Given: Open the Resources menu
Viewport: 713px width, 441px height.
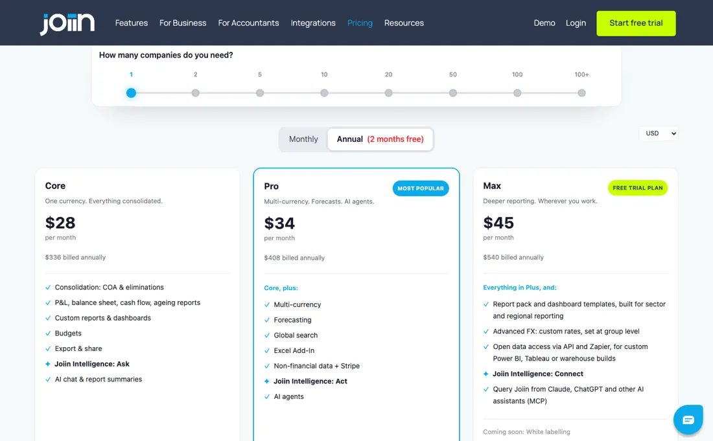Looking at the screenshot, I should (x=404, y=23).
